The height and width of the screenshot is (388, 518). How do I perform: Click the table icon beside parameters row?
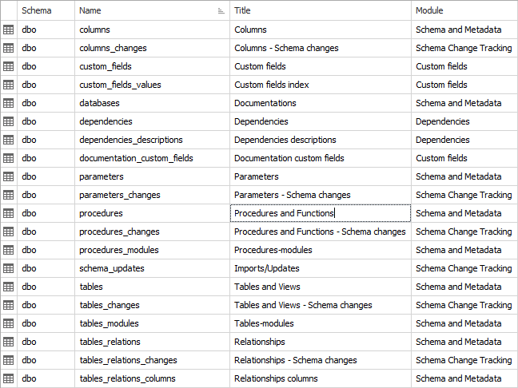(x=9, y=176)
